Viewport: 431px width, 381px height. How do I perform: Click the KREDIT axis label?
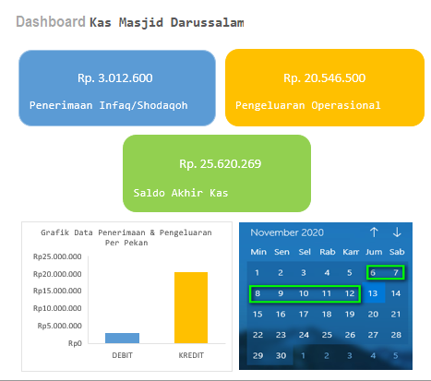tap(191, 355)
